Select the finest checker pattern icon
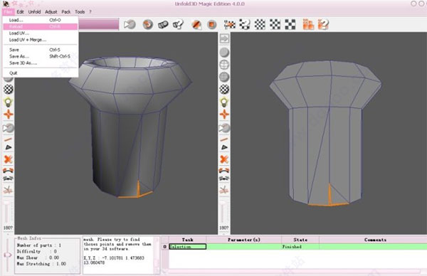Screen dimensions: 427x276 coord(260,24)
